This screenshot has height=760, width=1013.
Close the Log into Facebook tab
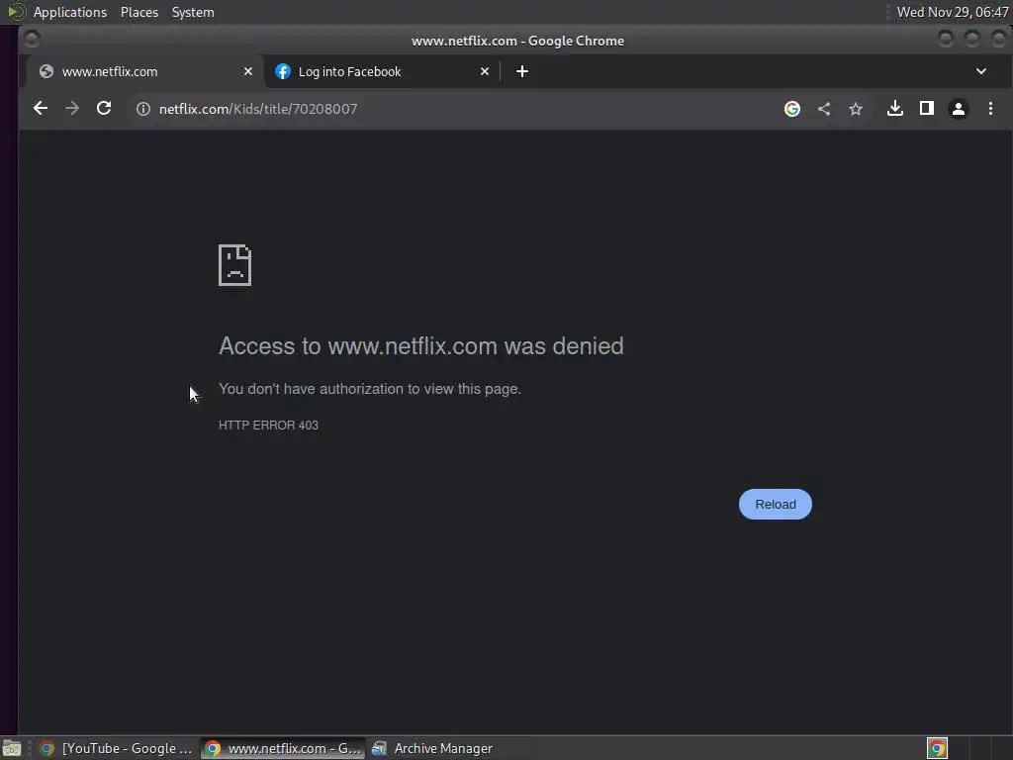[485, 71]
